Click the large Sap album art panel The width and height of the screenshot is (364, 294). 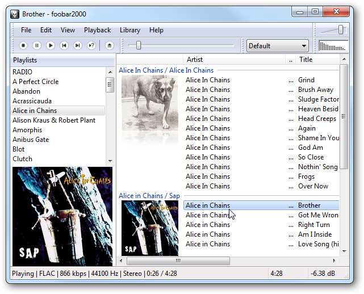62,216
